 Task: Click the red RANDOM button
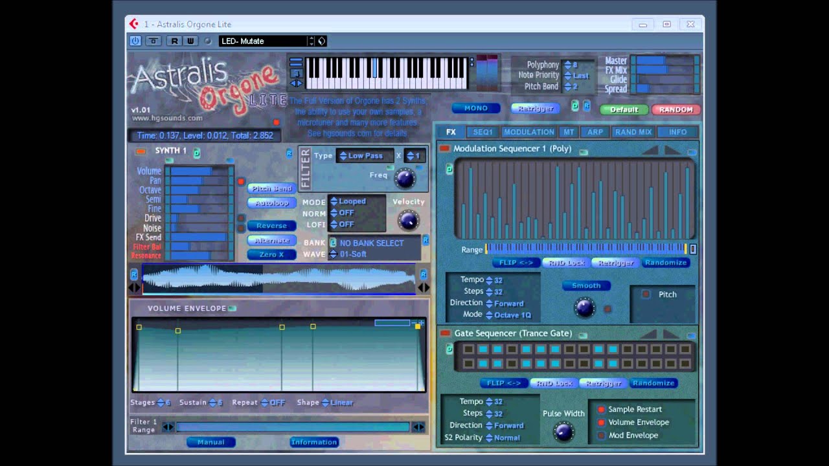click(676, 109)
